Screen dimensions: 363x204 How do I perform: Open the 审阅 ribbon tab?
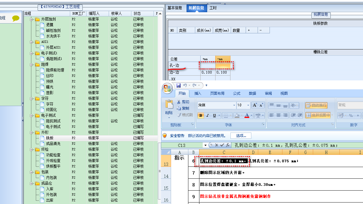click(268, 93)
